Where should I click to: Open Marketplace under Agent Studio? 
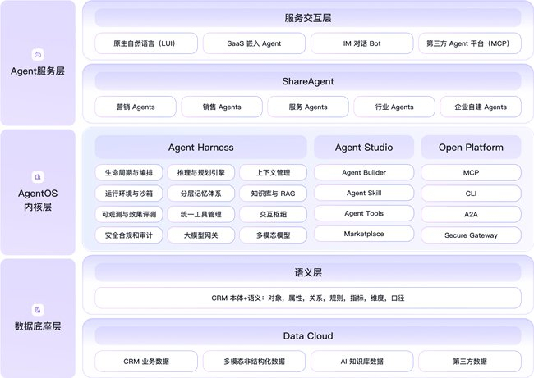pos(364,234)
